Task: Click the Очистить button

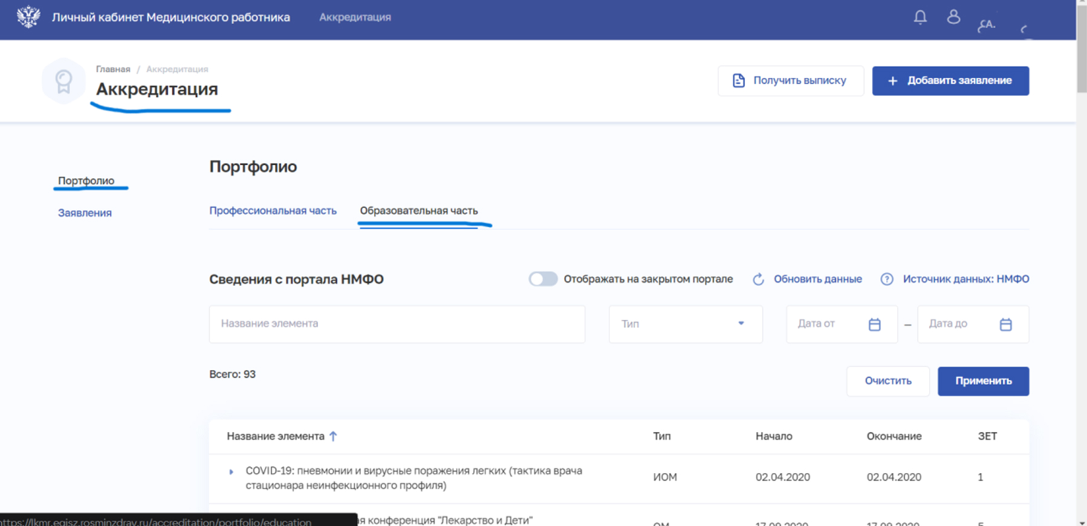Action: [888, 381]
